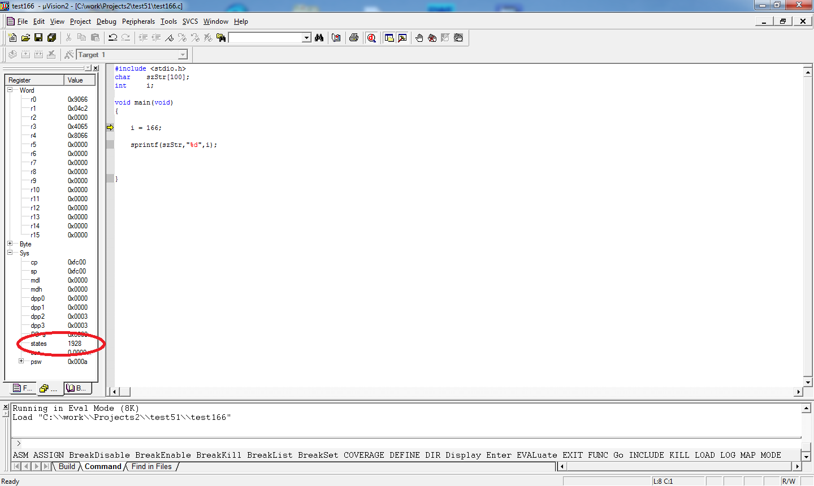Open the Window menu
This screenshot has width=814, height=486.
point(216,21)
